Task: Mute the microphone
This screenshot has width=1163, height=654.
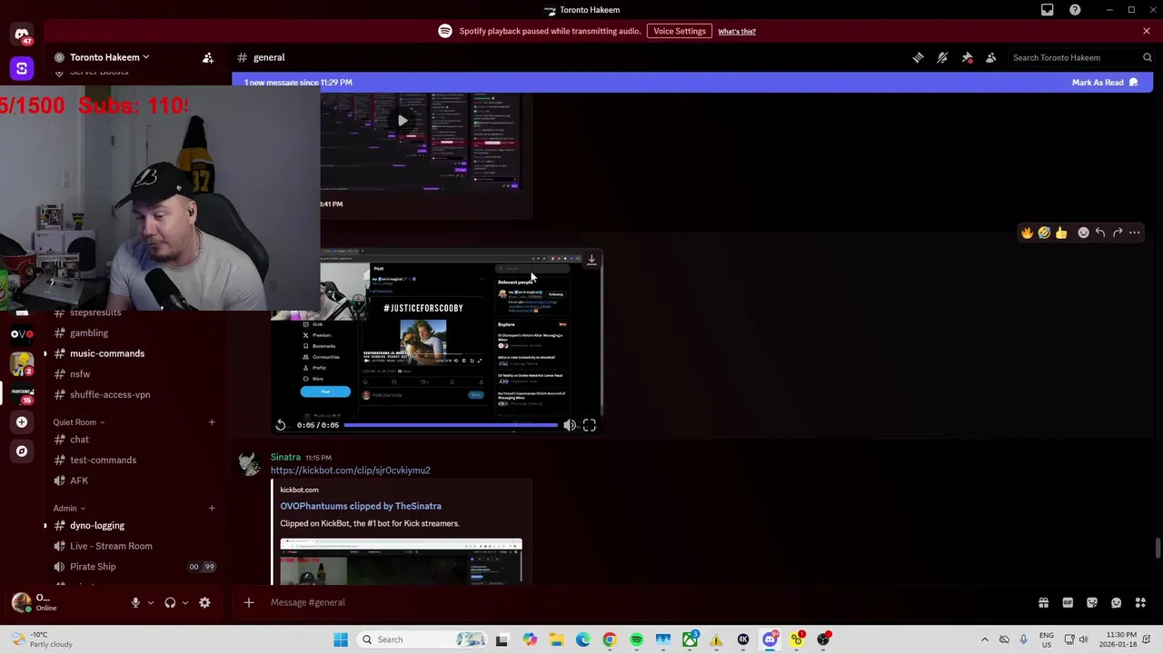Action: 135,602
